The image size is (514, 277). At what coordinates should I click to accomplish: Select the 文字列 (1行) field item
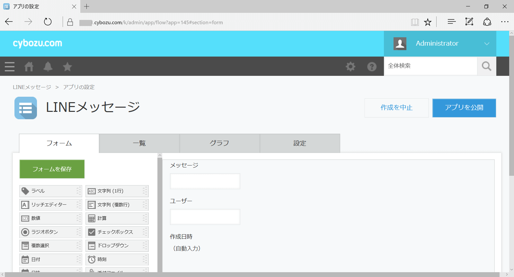pyautogui.click(x=117, y=191)
